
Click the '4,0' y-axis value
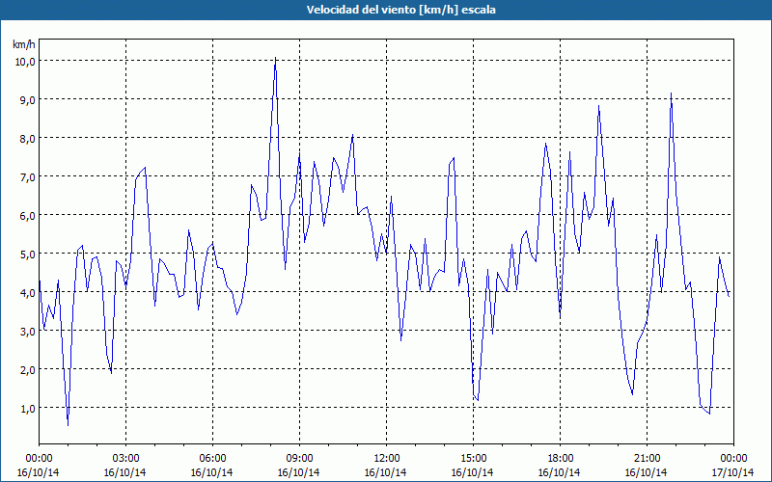pos(28,293)
